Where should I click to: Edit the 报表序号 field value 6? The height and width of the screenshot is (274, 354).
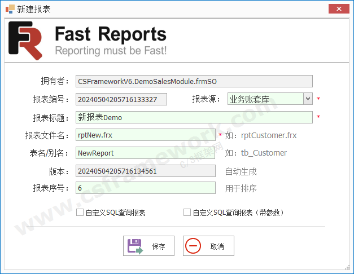[x=146, y=188]
